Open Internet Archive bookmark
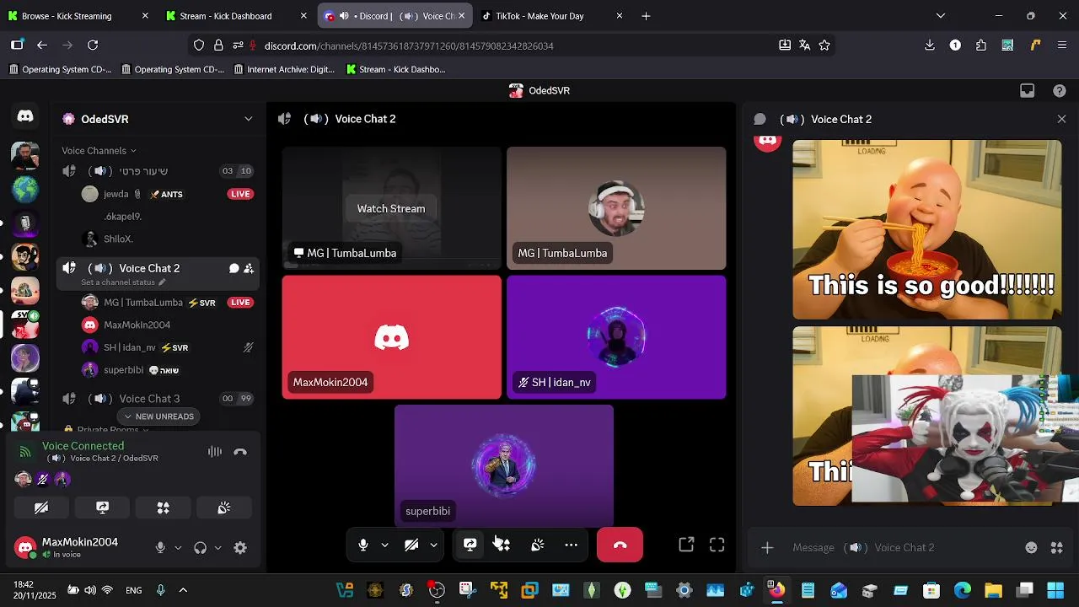Image resolution: width=1079 pixels, height=607 pixels. tap(283, 69)
